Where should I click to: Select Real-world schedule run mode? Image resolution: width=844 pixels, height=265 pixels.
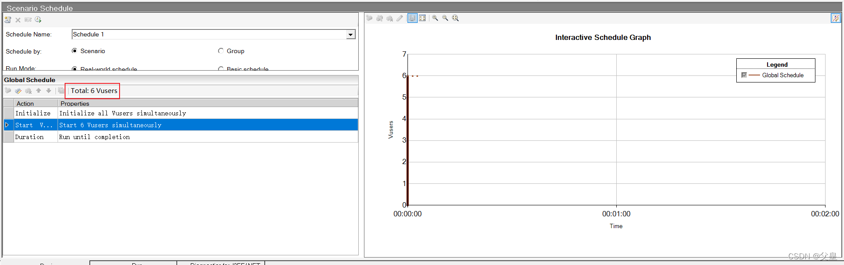pos(74,68)
